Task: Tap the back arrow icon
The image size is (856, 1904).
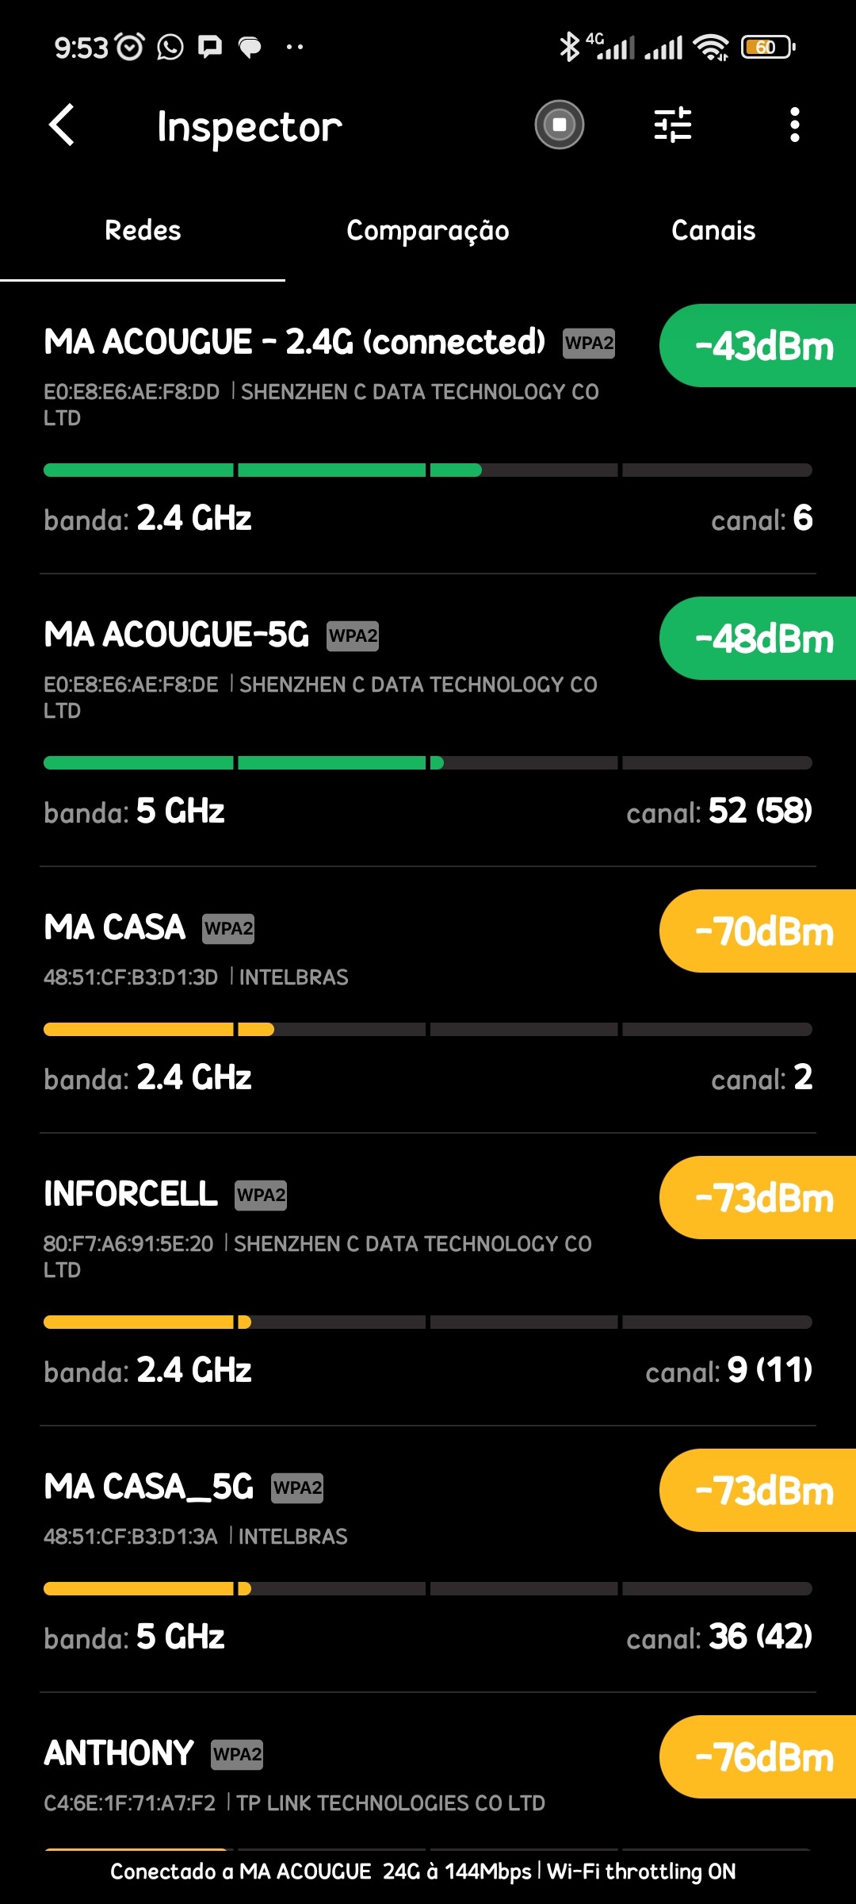Action: click(x=62, y=125)
